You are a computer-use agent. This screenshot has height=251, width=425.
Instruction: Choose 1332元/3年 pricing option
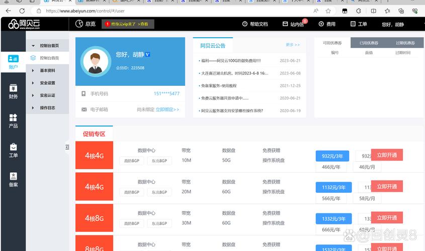(333, 219)
